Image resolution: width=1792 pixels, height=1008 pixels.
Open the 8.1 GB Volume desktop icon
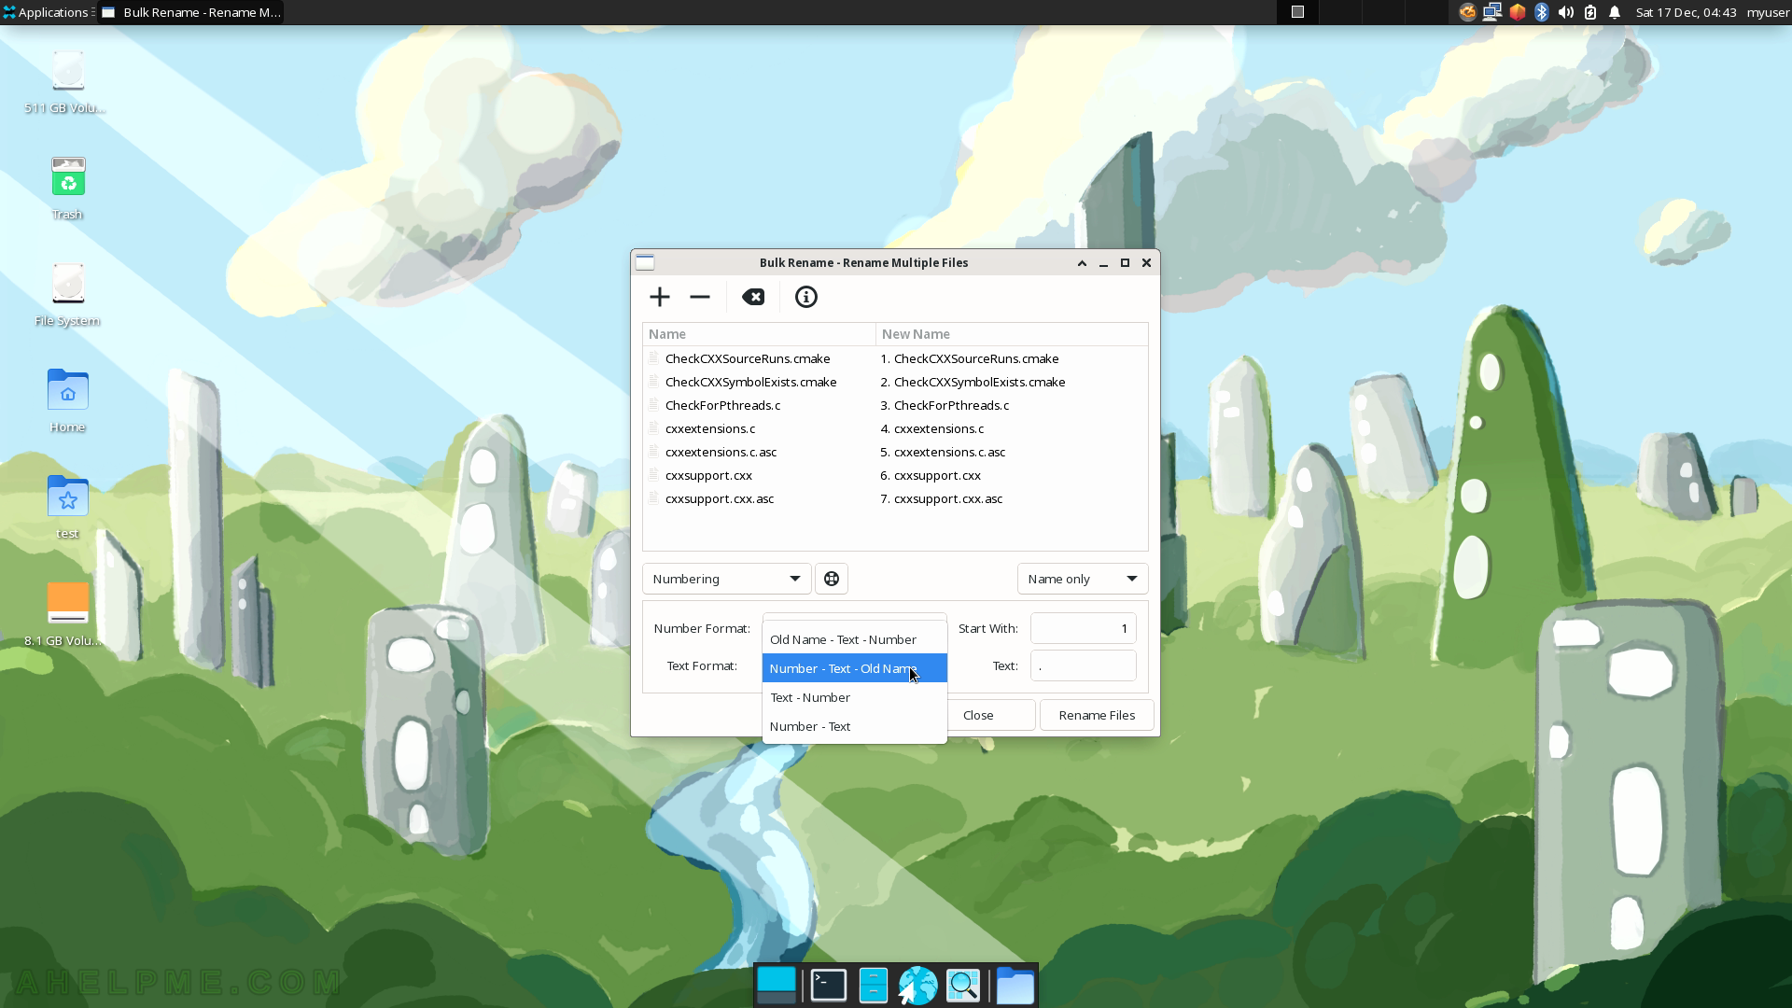[x=67, y=615]
